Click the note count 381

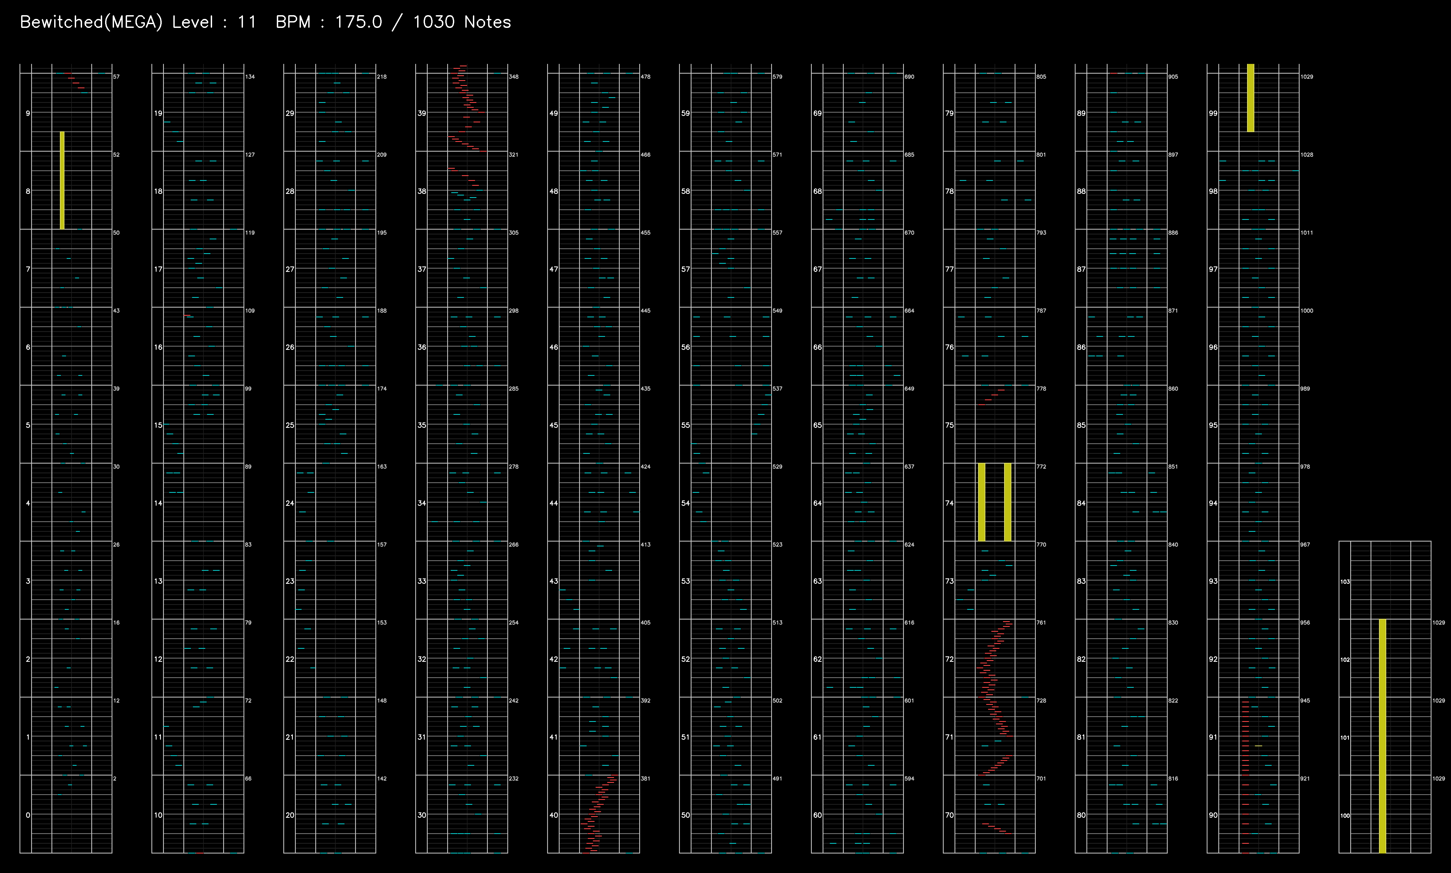(645, 778)
